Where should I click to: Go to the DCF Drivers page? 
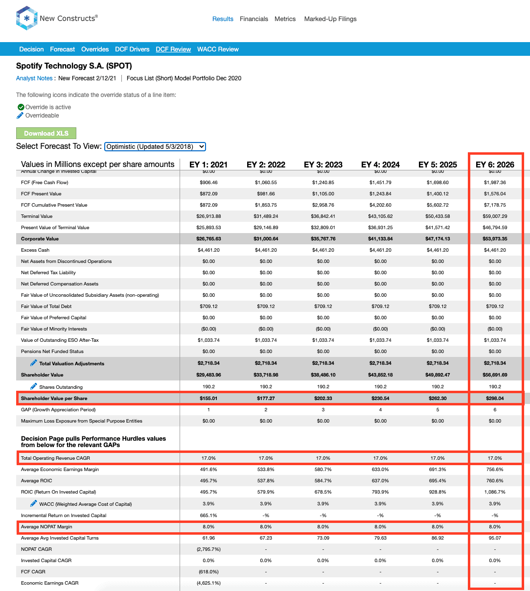click(x=132, y=49)
